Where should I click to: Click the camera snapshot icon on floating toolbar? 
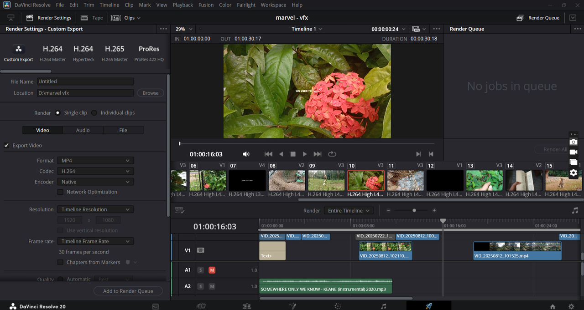tap(574, 142)
